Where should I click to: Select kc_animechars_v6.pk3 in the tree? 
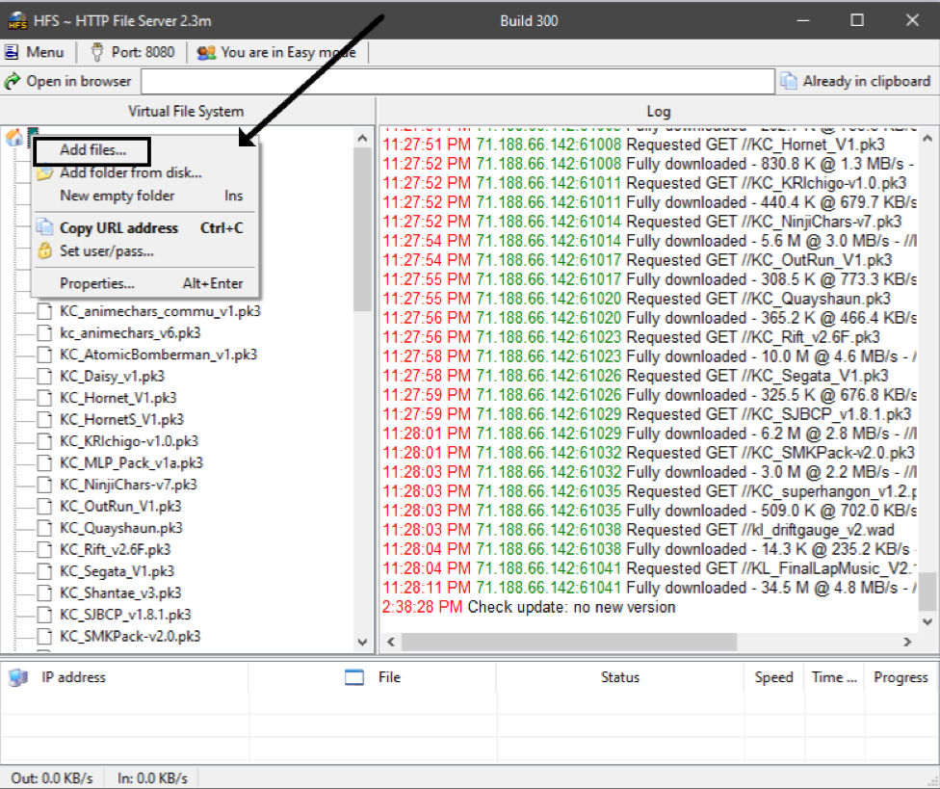point(130,332)
